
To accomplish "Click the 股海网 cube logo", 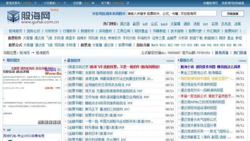I will pos(13,16).
